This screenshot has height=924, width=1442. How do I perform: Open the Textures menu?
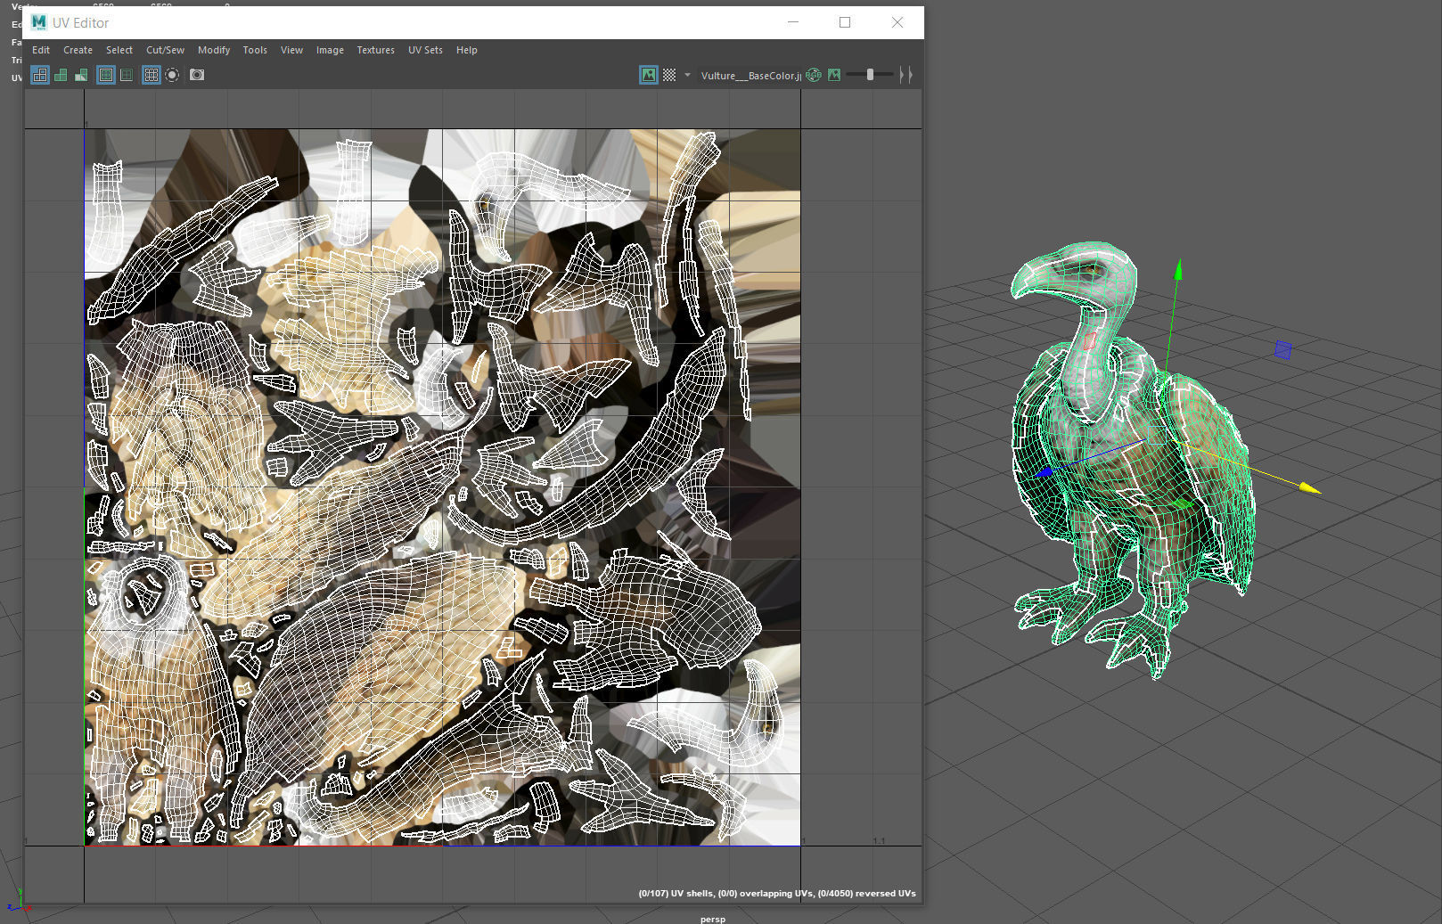point(375,50)
